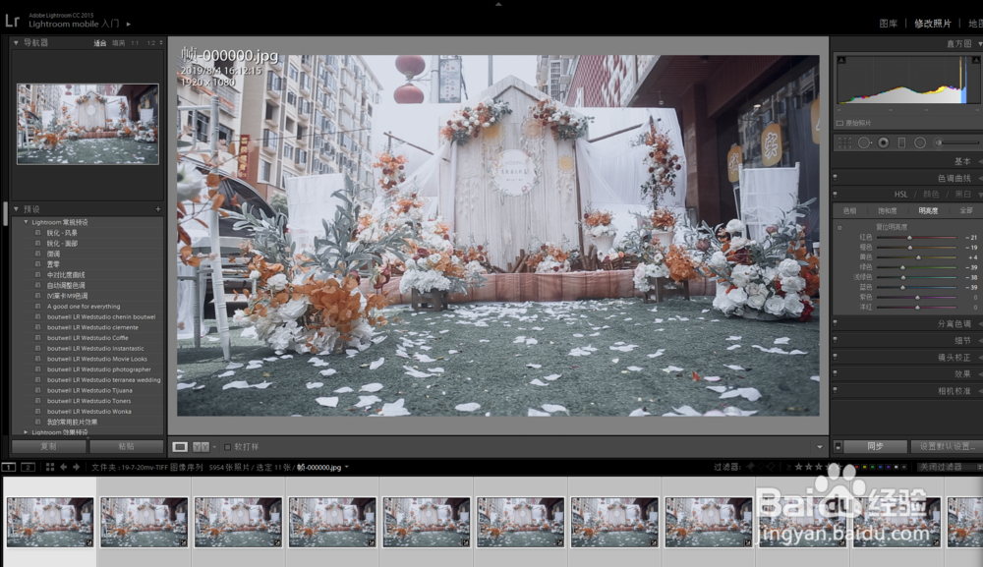Click 复制 copy settings button

click(x=49, y=446)
